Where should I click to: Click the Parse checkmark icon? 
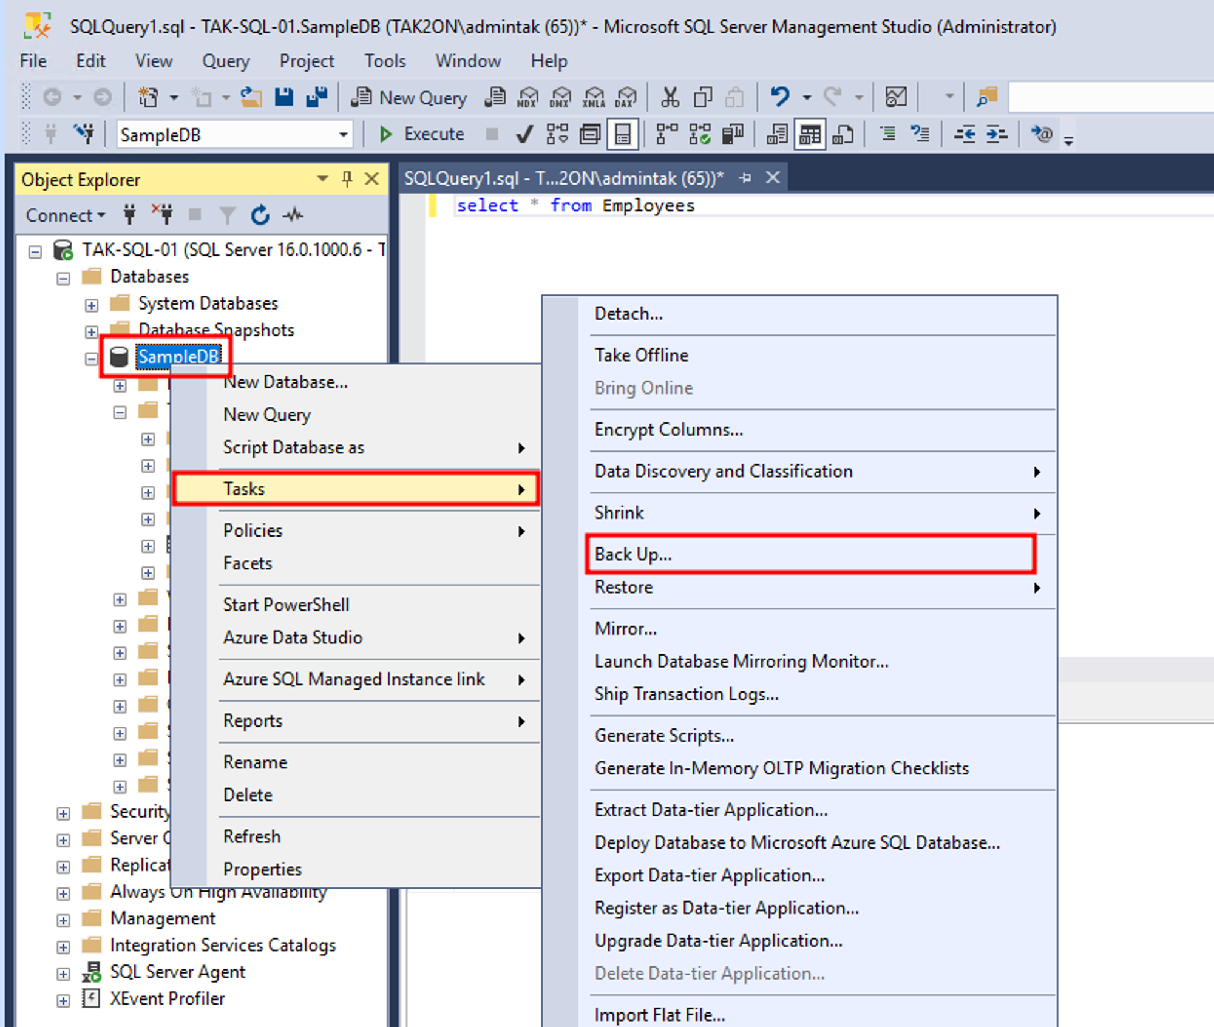pyautogui.click(x=524, y=134)
